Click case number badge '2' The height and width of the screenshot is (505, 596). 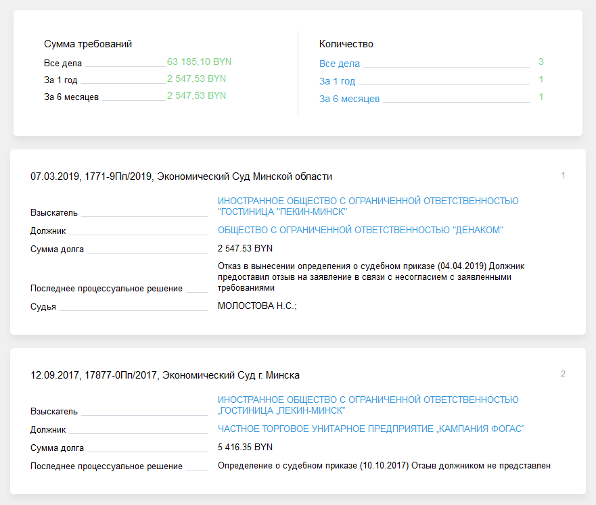(563, 375)
